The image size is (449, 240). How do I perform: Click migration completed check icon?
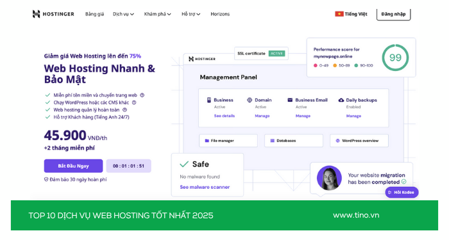point(403,182)
